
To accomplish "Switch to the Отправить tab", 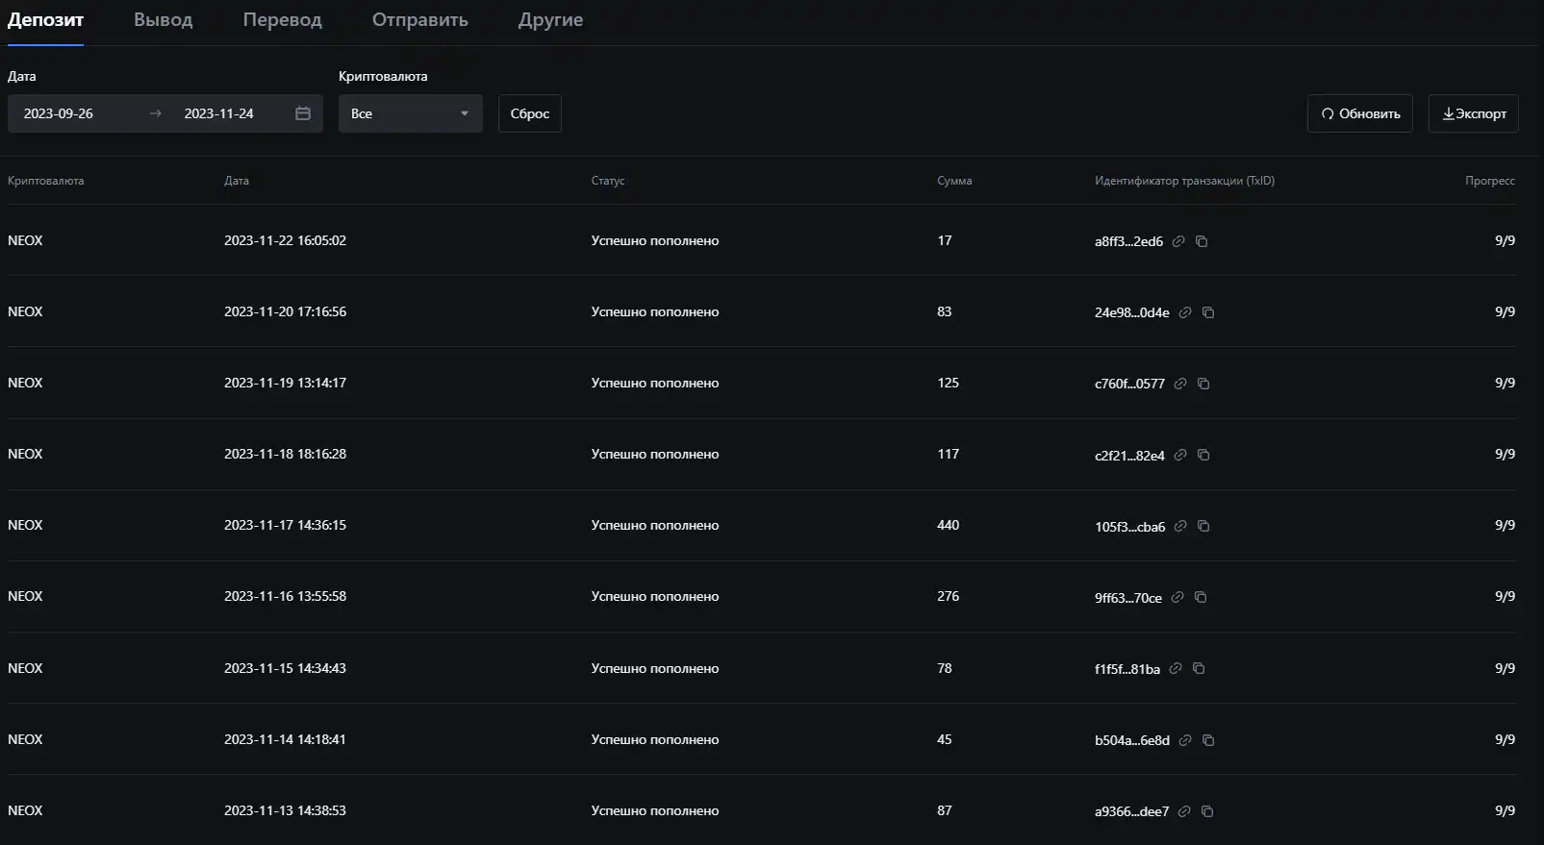I will click(x=420, y=20).
